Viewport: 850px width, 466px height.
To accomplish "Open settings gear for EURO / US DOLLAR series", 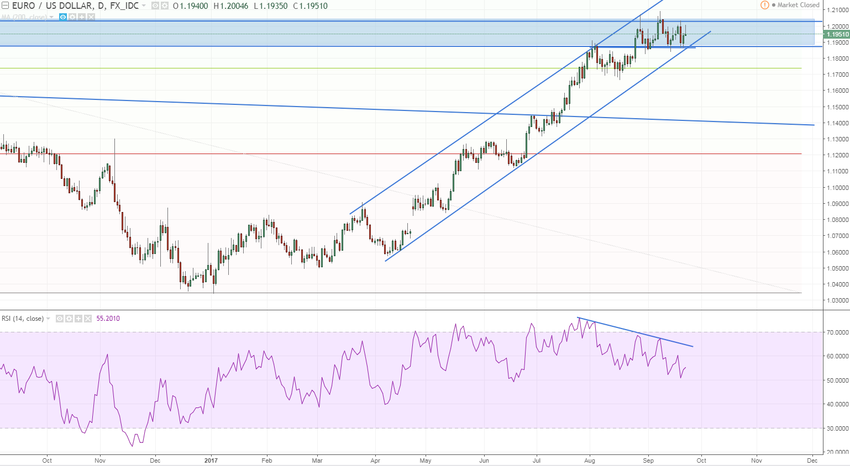I will click(164, 6).
